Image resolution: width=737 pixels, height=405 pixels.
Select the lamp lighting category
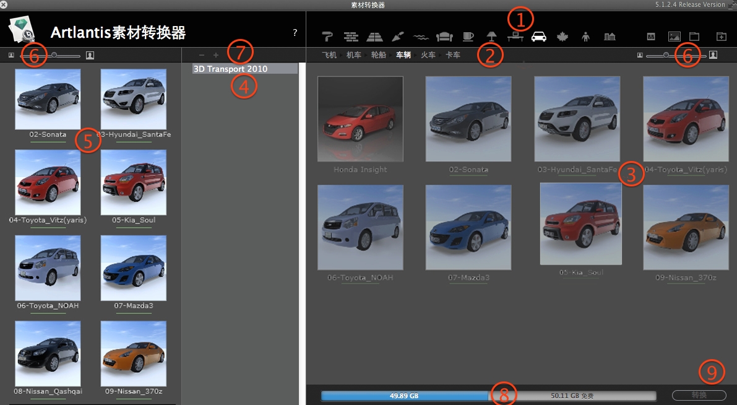click(x=492, y=37)
